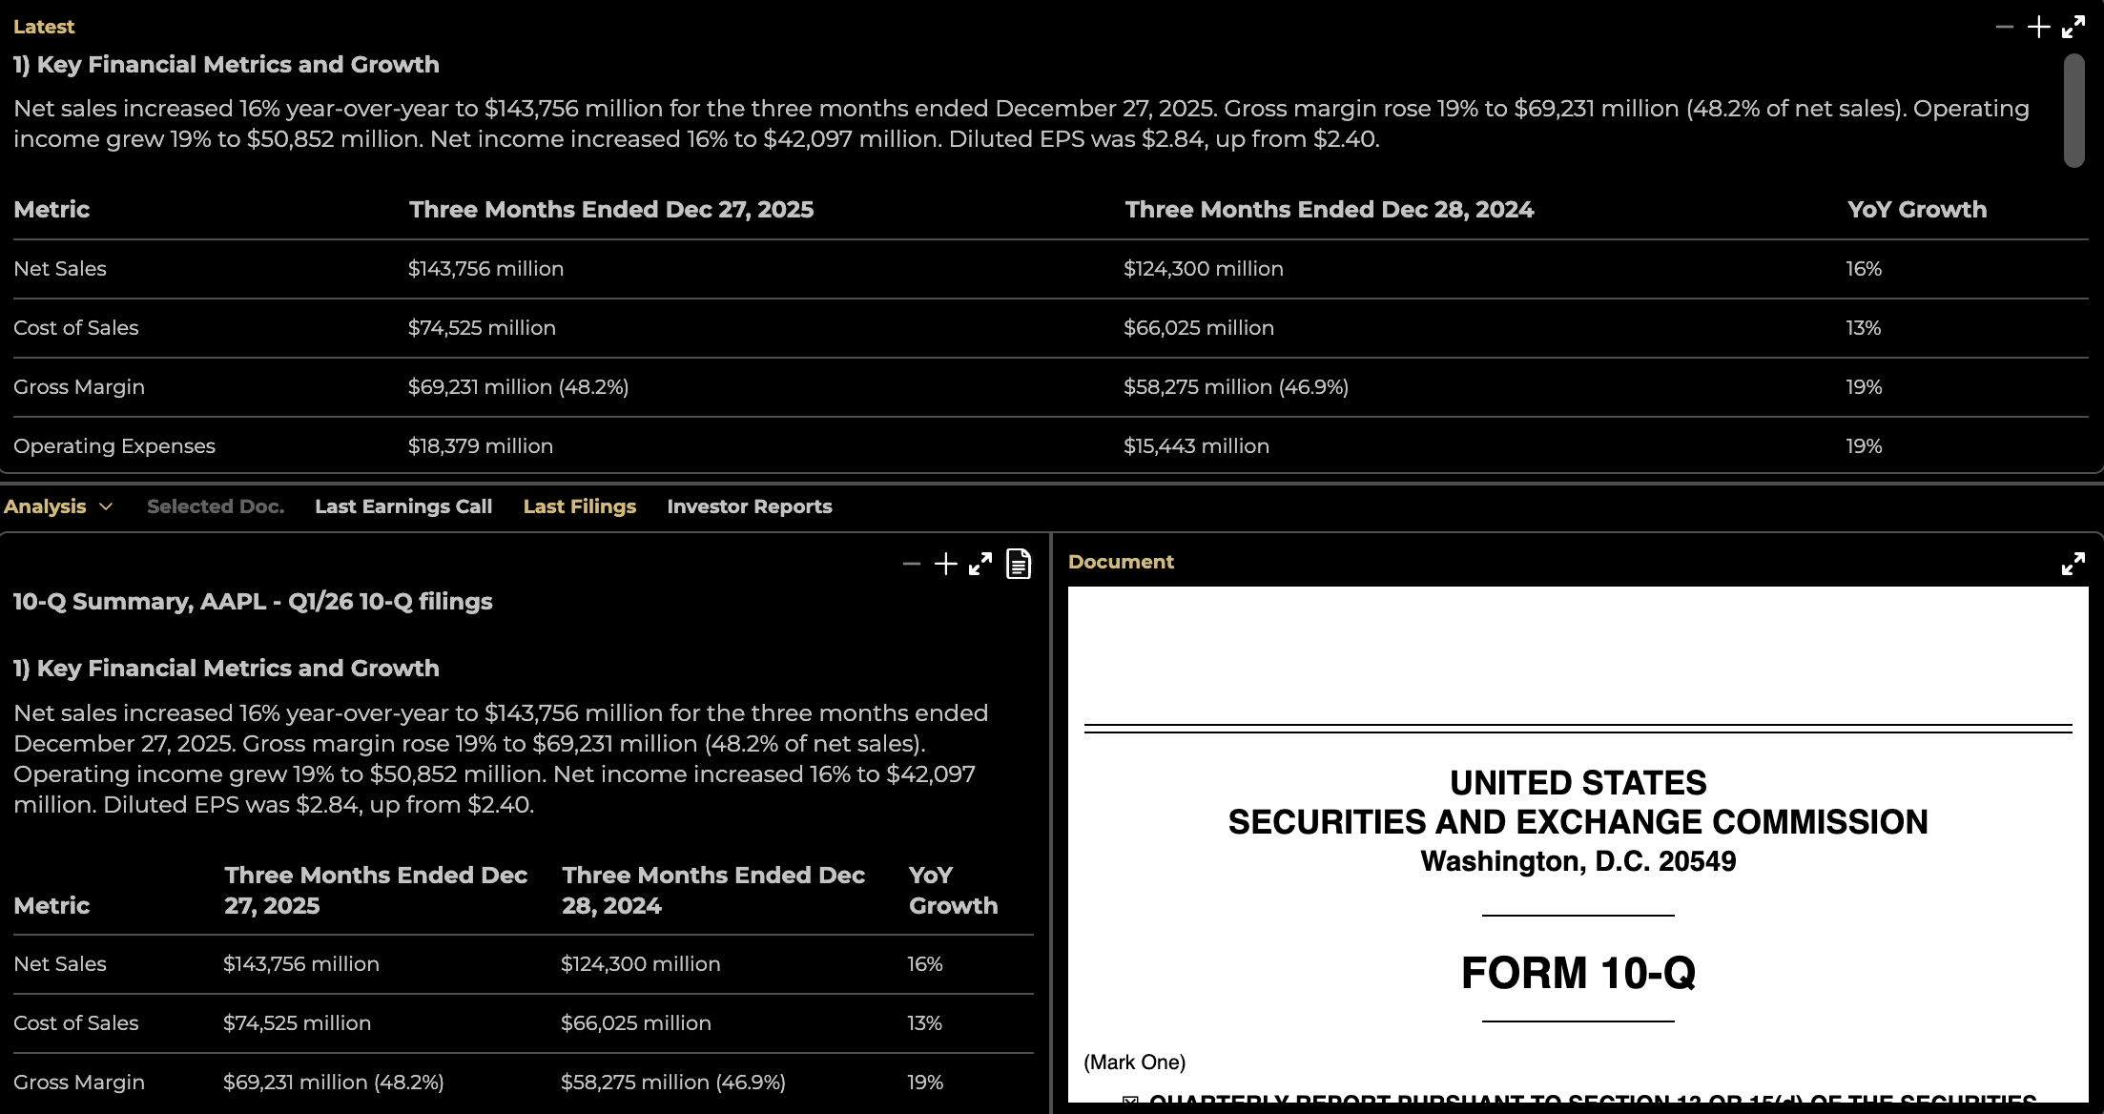The height and width of the screenshot is (1114, 2104).
Task: Click the plus icon in Latest panel
Action: (2038, 27)
